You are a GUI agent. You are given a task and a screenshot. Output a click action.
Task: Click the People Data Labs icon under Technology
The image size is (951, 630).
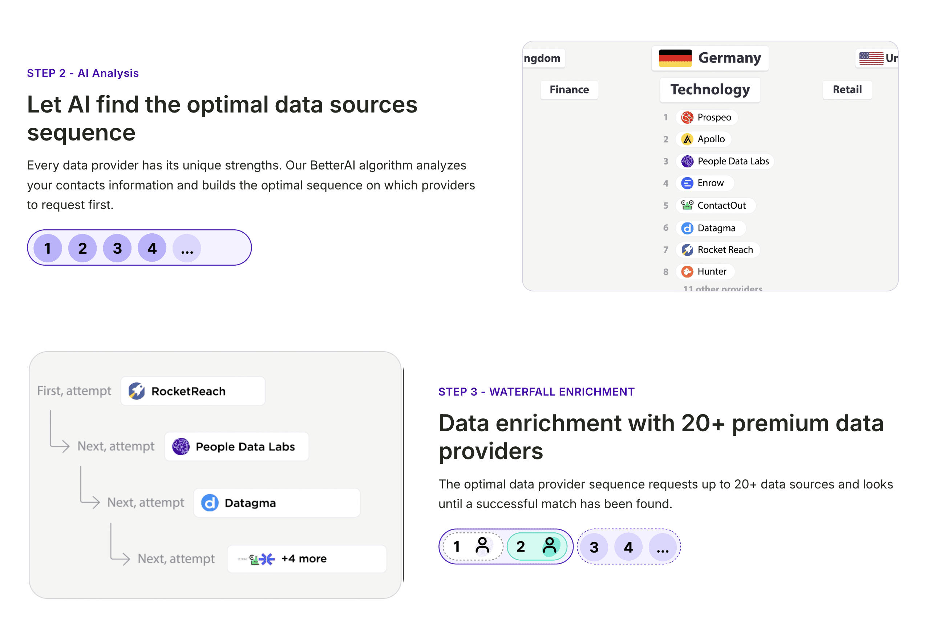(x=688, y=161)
